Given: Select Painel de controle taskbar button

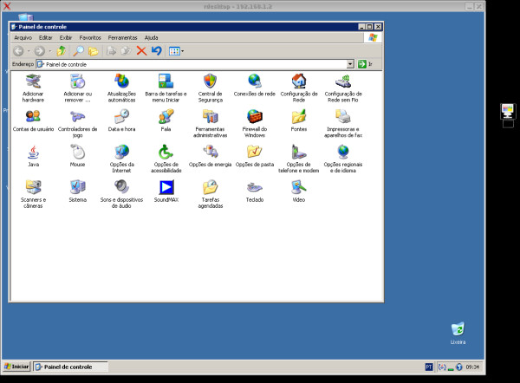Looking at the screenshot, I should (x=70, y=367).
